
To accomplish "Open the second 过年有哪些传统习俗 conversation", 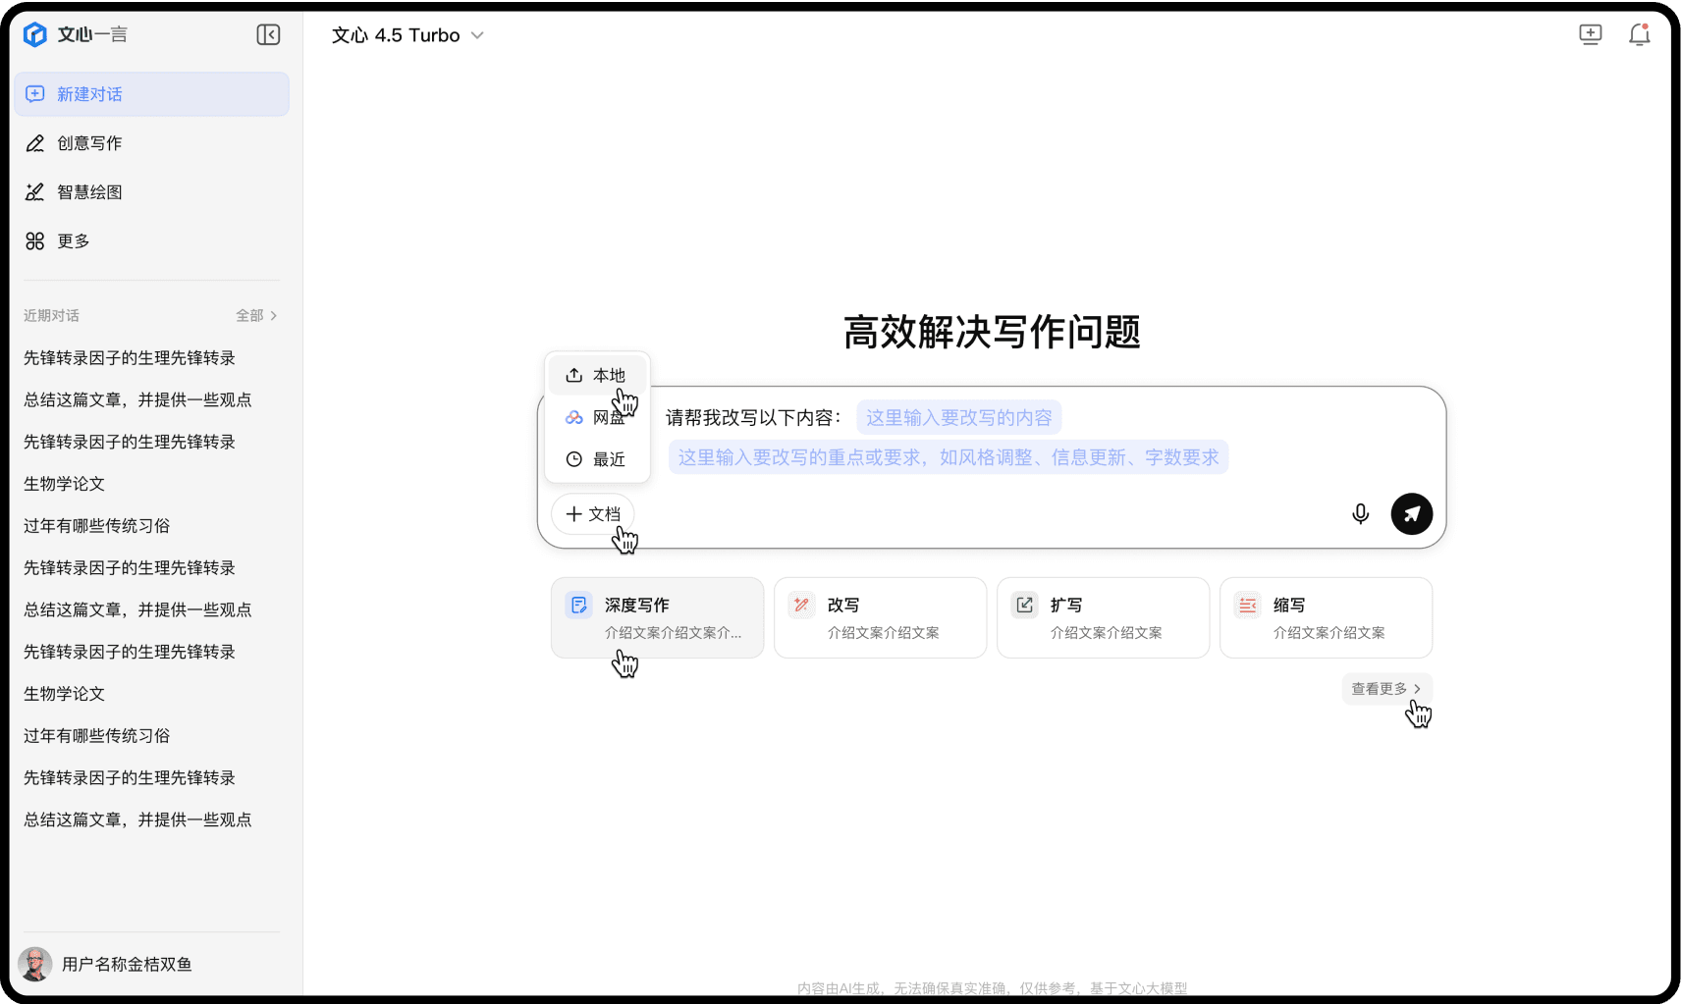I will (x=96, y=736).
